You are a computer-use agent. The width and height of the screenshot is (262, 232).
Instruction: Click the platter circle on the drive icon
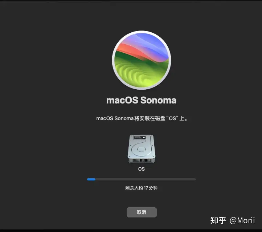tap(142, 149)
